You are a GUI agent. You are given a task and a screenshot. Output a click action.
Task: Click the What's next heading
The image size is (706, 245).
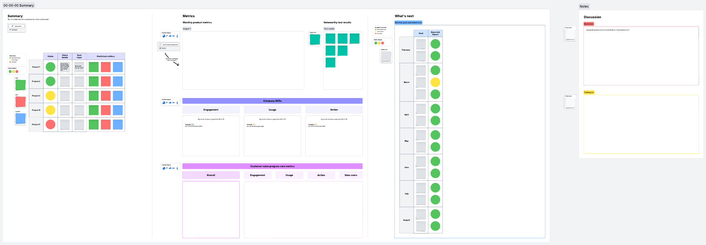point(404,16)
